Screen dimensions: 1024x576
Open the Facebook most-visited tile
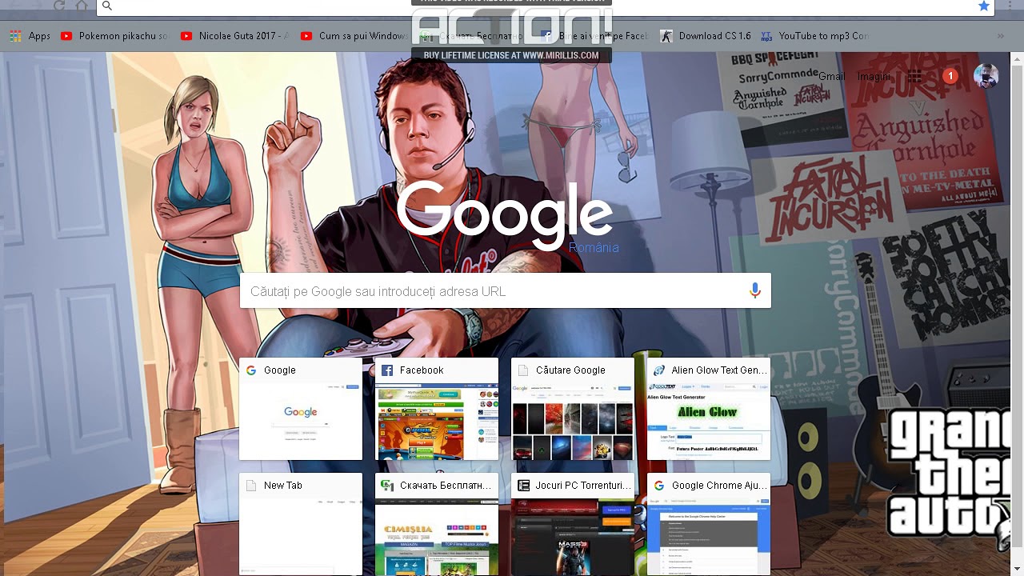437,409
